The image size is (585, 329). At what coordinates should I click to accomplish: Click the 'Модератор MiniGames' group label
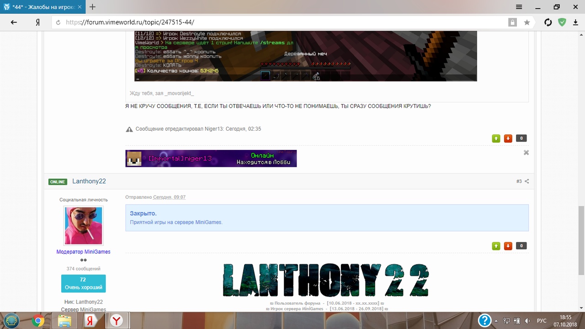(83, 252)
